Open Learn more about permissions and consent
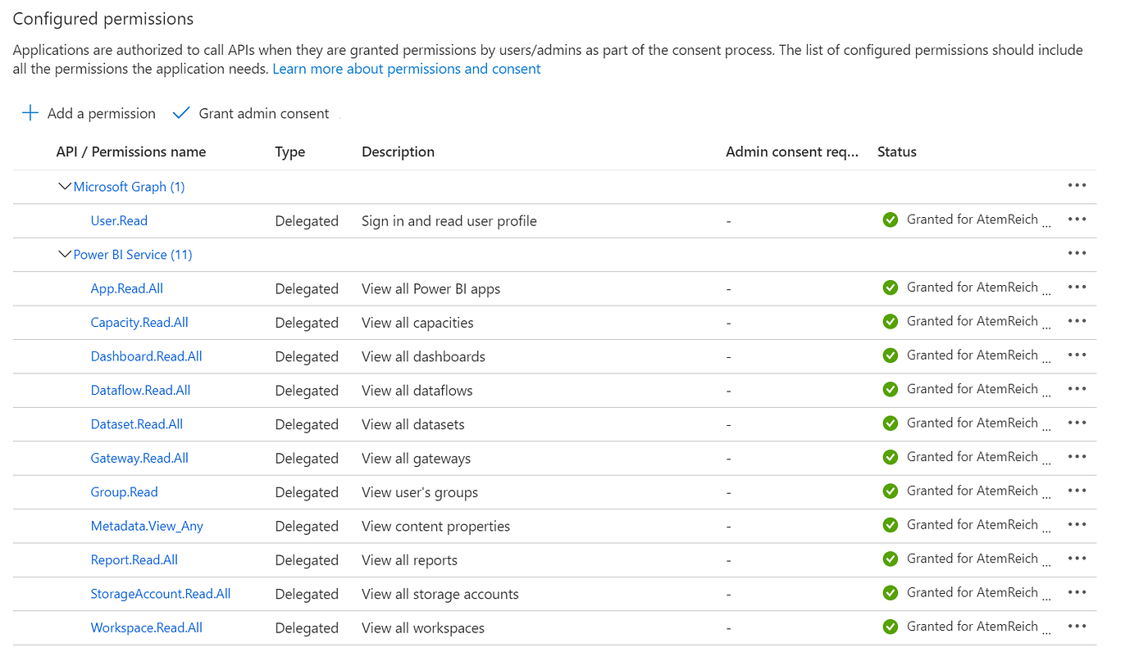 pos(406,69)
